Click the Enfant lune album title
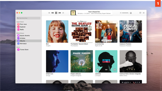This screenshot has height=91, width=162. click(x=49, y=74)
